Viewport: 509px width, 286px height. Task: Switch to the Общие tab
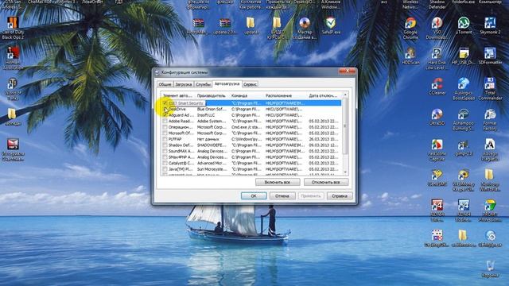coord(165,84)
